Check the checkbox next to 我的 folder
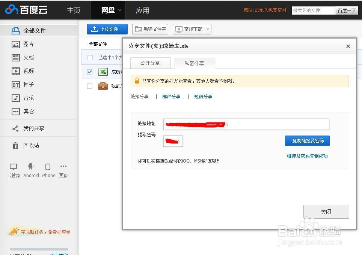Screen dimensions: 362x255 (89, 86)
